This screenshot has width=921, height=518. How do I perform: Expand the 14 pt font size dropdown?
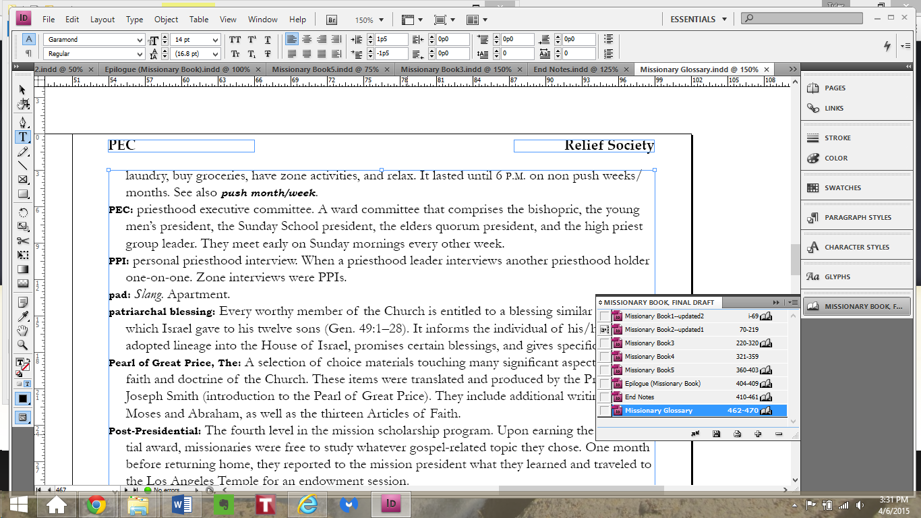tap(215, 40)
